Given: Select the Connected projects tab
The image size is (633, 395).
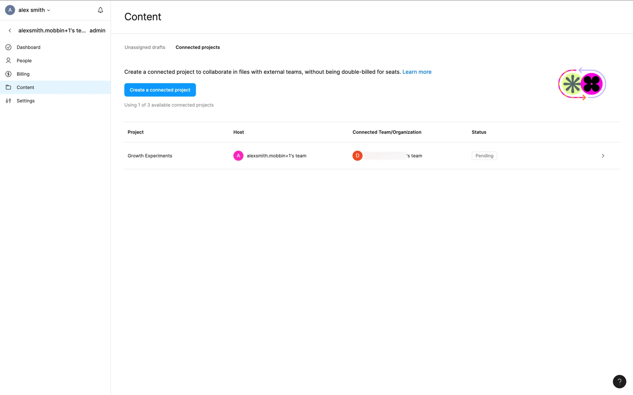Looking at the screenshot, I should (x=197, y=47).
